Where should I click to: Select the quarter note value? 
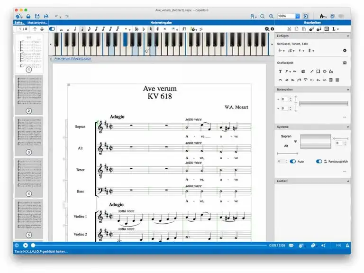pyautogui.click(x=82, y=29)
